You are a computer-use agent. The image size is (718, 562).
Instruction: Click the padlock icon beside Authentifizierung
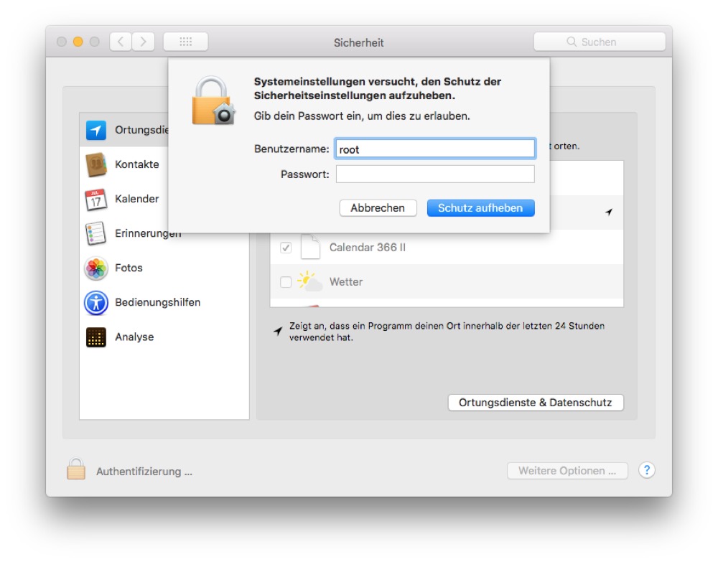pos(76,469)
